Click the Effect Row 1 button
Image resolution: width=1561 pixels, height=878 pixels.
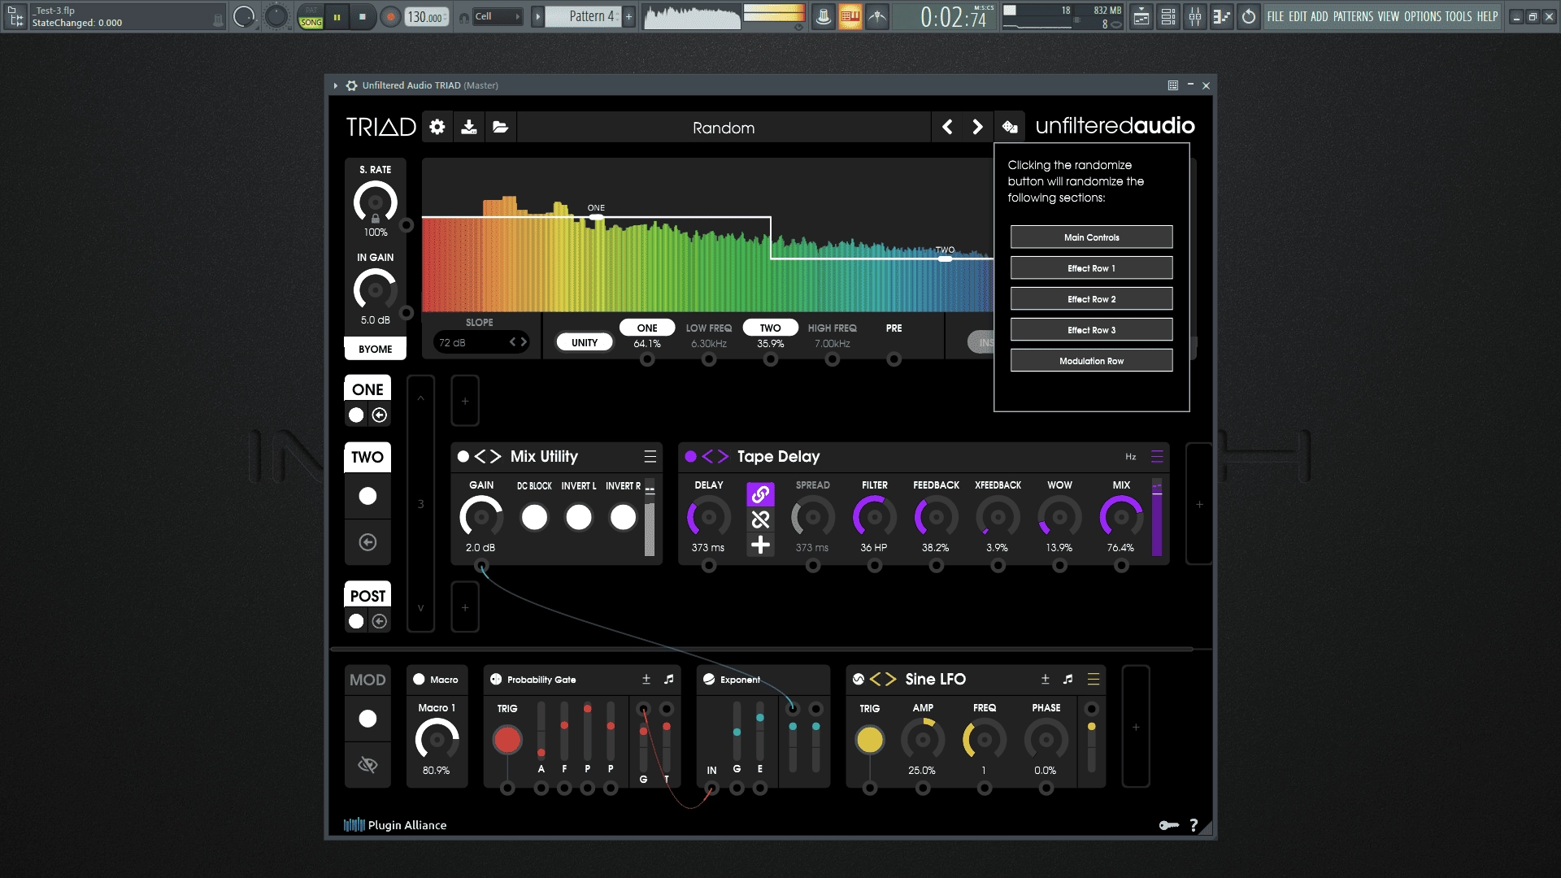tap(1091, 268)
